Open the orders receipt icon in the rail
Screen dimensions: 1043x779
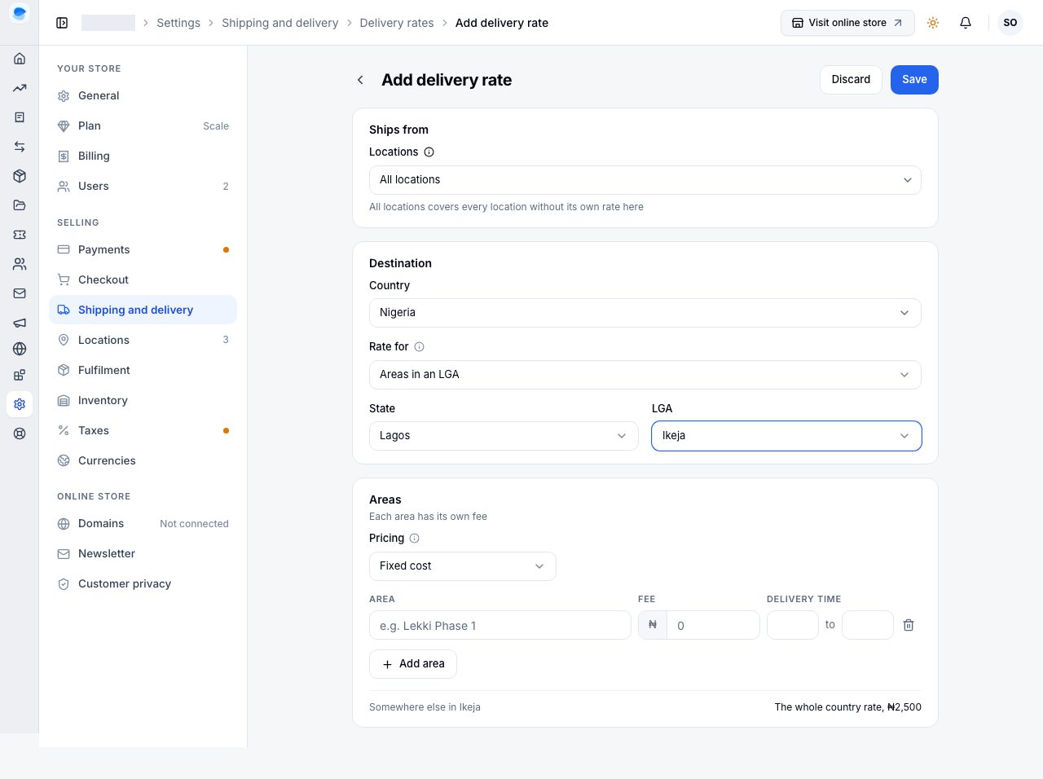point(20,117)
